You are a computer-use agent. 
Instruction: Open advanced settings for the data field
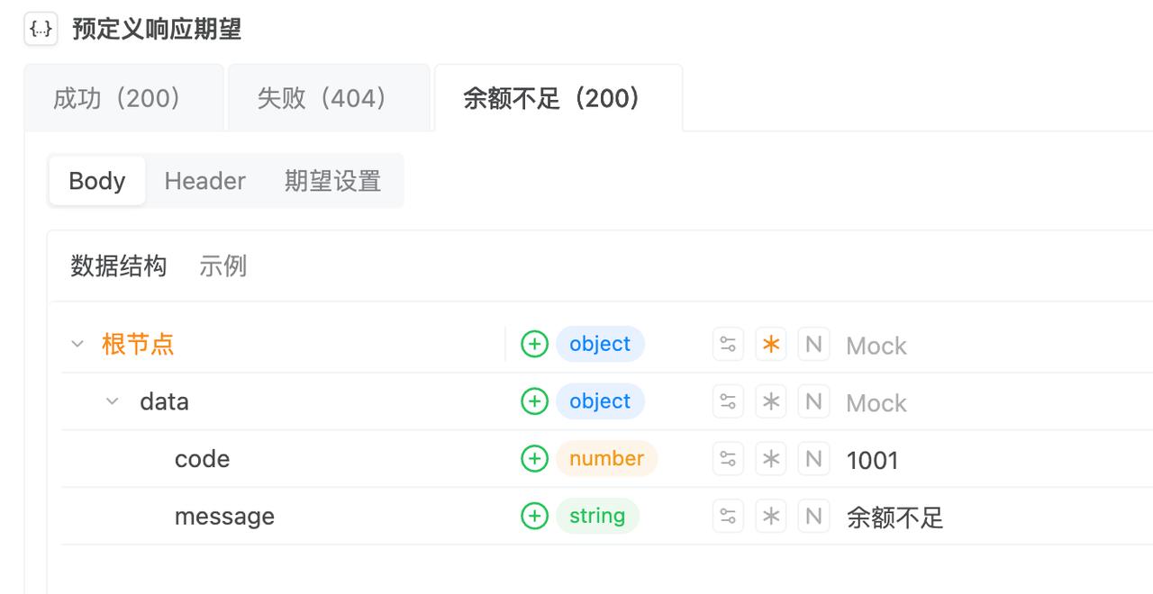[x=728, y=402]
